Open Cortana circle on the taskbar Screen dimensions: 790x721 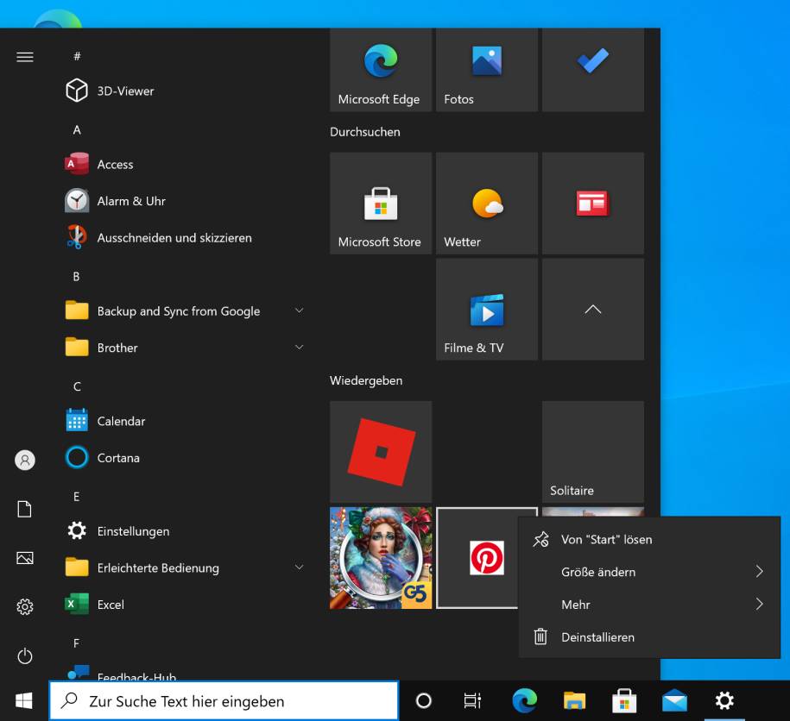point(424,701)
